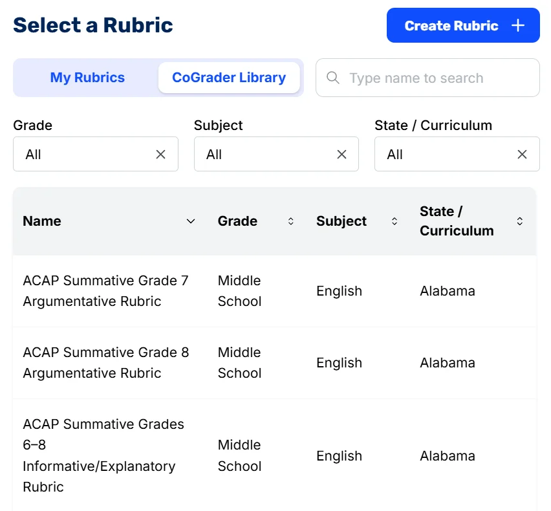Open the Name column sort chevron
Screen dimensions: 551x511
[x=191, y=221]
